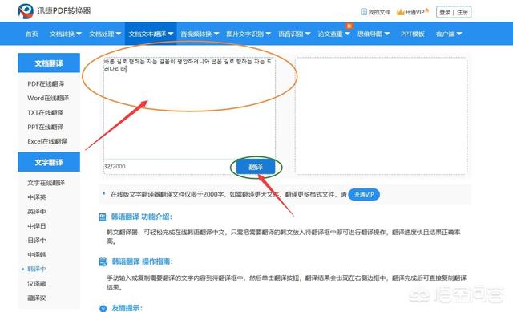Expand the 思维导图 dropdown menu
Image resolution: width=513 pixels, height=312 pixels.
[x=374, y=34]
